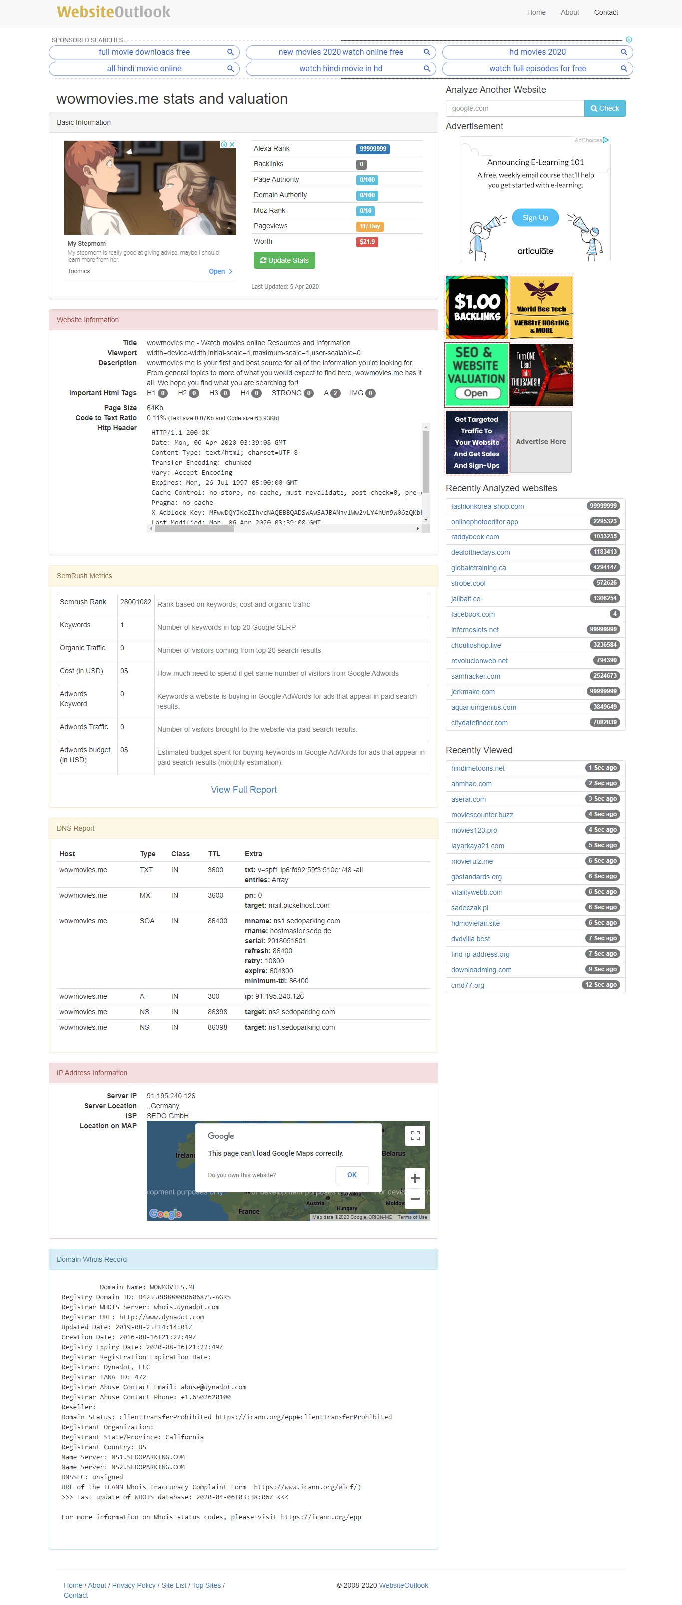Viewport: 682px width, 1605px height.
Task: Click the Advertise Here box
Action: (x=541, y=442)
